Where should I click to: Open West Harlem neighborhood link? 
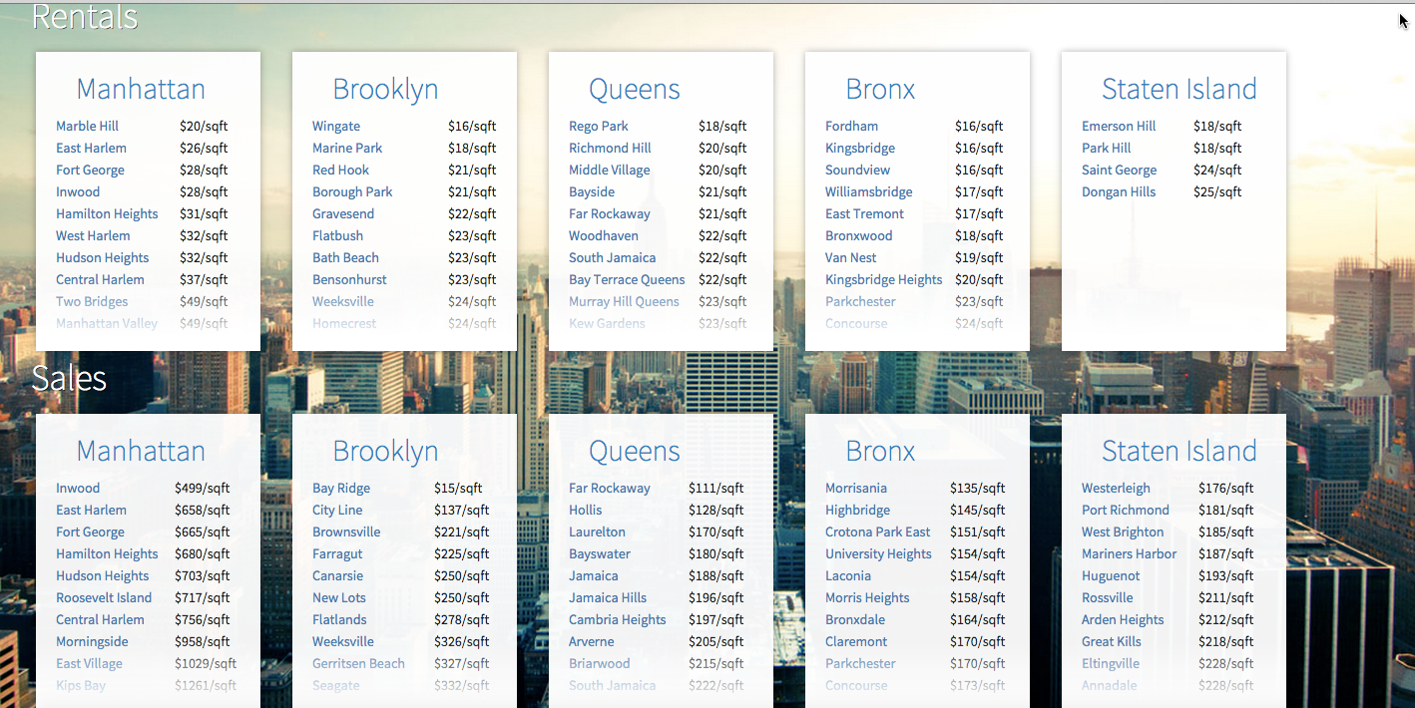(x=93, y=235)
